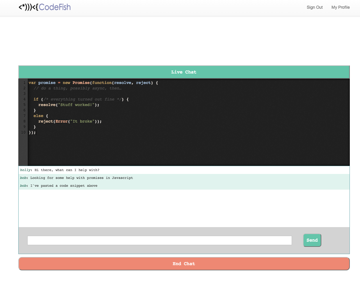Click the comment '// do a thing, possibly async'
The height and width of the screenshot is (284, 360).
[78, 88]
